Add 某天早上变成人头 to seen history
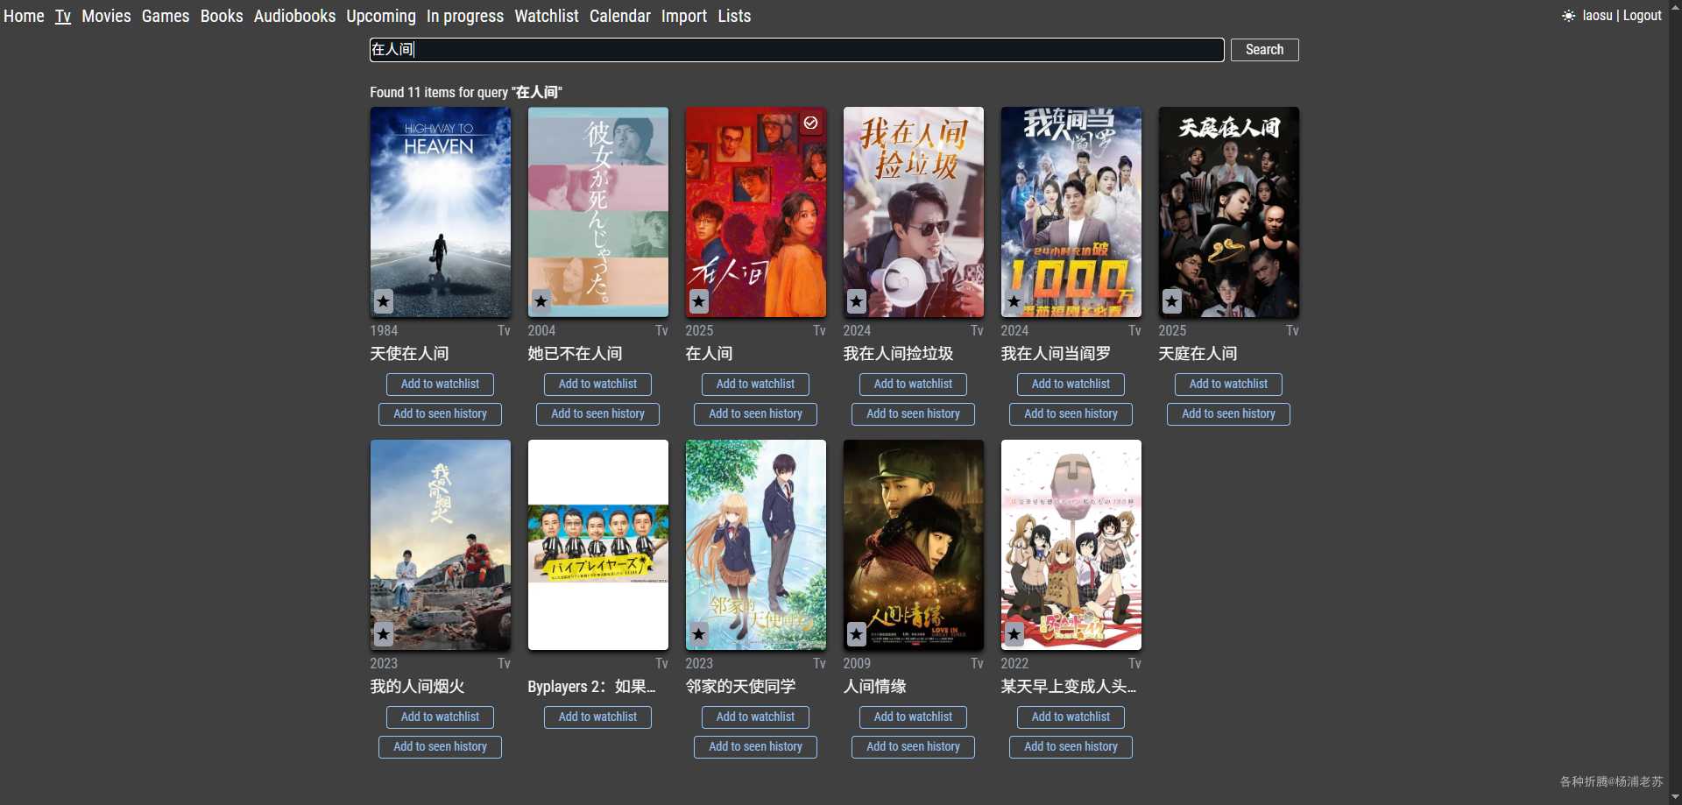The height and width of the screenshot is (805, 1682). click(x=1071, y=747)
